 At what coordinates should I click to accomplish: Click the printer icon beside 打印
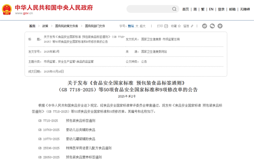(x=166, y=26)
